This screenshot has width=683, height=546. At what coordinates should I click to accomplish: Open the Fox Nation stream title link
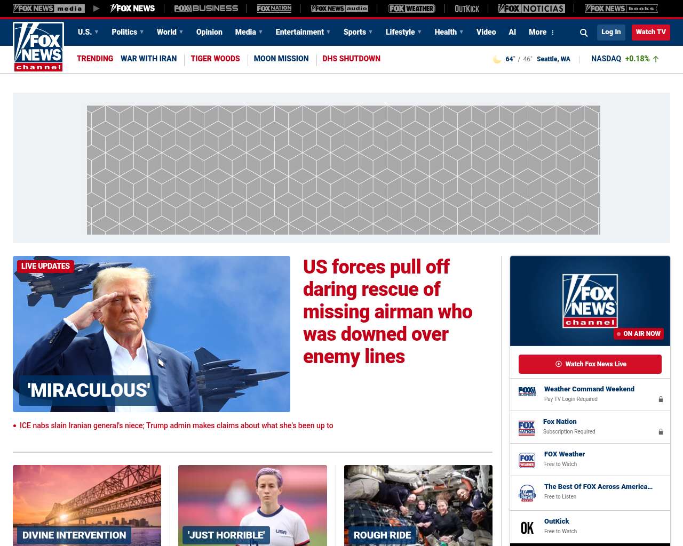tap(560, 422)
